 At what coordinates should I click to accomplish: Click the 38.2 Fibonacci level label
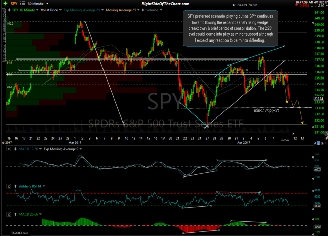click(x=9, y=87)
